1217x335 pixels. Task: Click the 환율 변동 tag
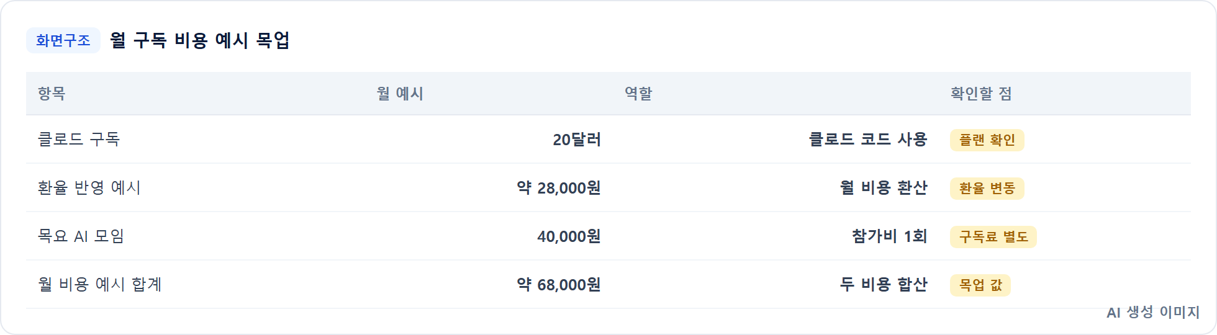coord(987,189)
